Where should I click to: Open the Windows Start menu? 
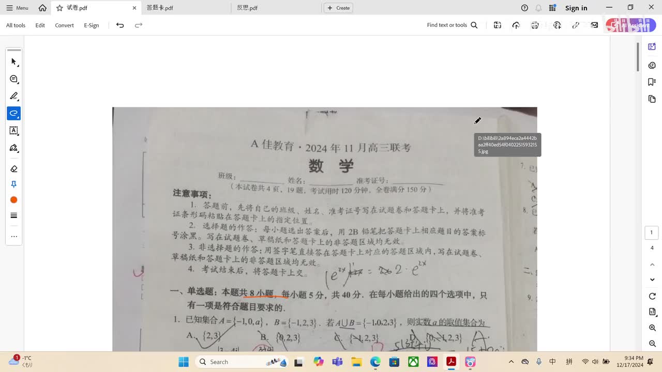(184, 362)
